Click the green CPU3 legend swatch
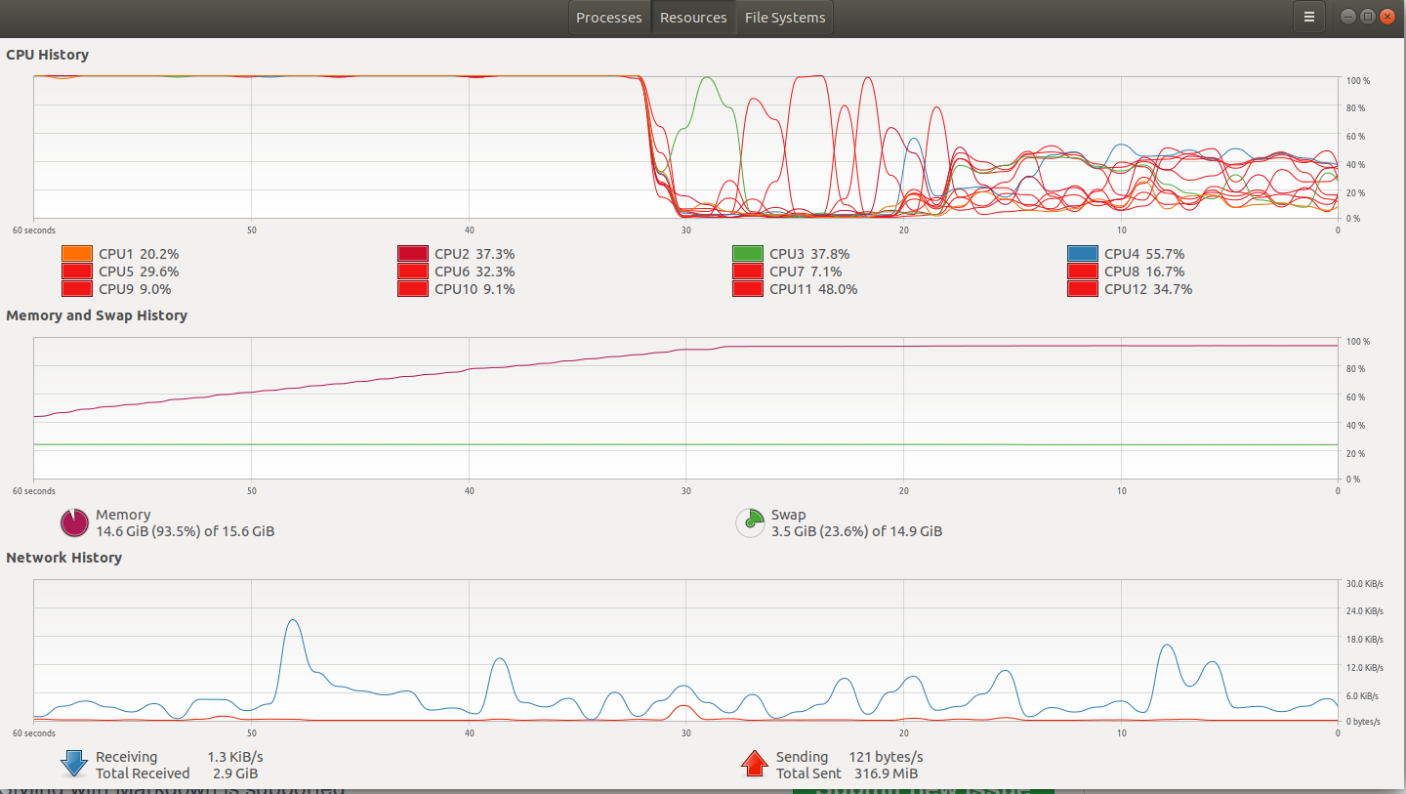The width and height of the screenshot is (1406, 794). (x=747, y=253)
